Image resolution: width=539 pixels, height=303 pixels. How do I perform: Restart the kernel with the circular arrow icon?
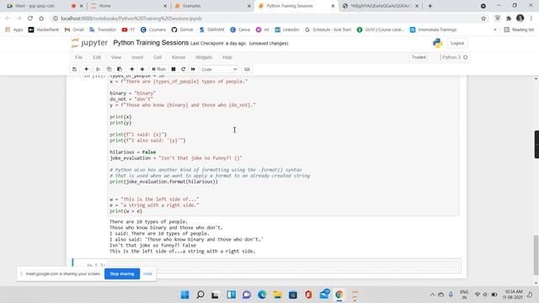tap(184, 69)
